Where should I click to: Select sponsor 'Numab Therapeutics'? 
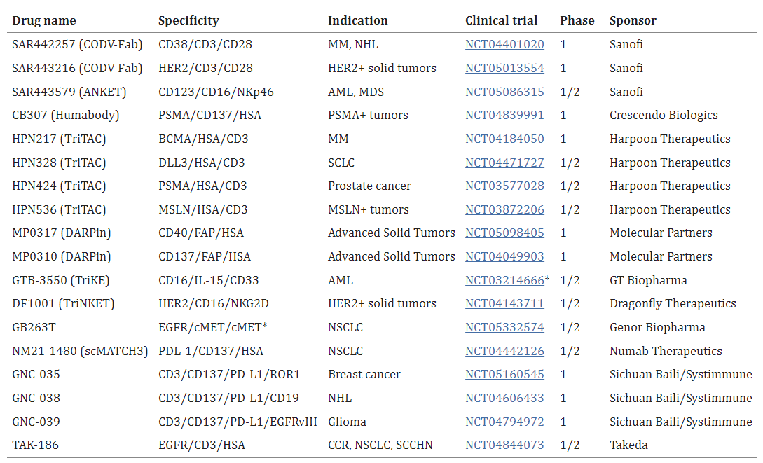pyautogui.click(x=666, y=351)
